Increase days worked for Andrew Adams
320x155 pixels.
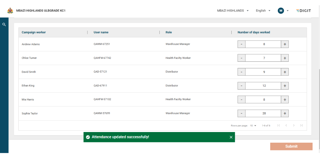point(285,44)
